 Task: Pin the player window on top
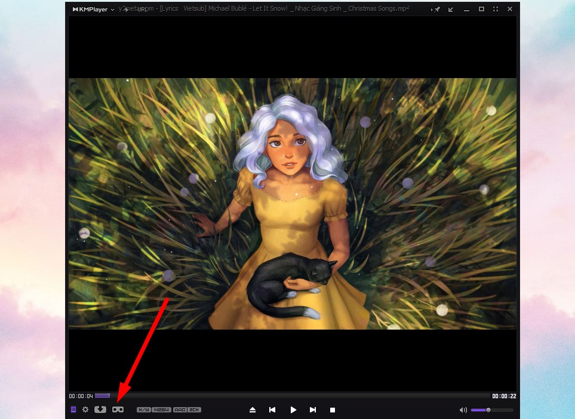point(437,10)
